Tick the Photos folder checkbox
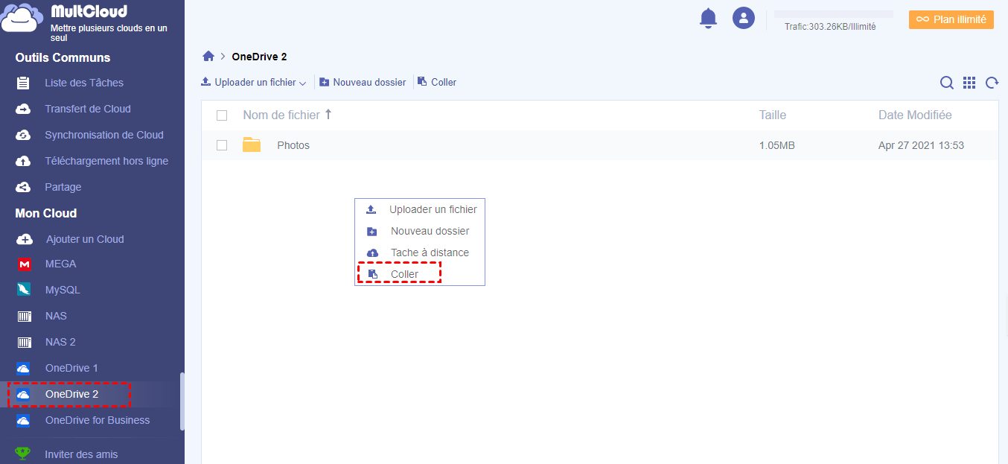This screenshot has height=464, width=1008. 222,145
